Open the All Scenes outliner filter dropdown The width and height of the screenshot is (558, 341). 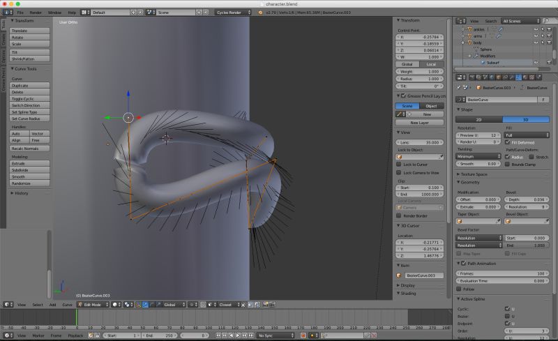point(520,21)
